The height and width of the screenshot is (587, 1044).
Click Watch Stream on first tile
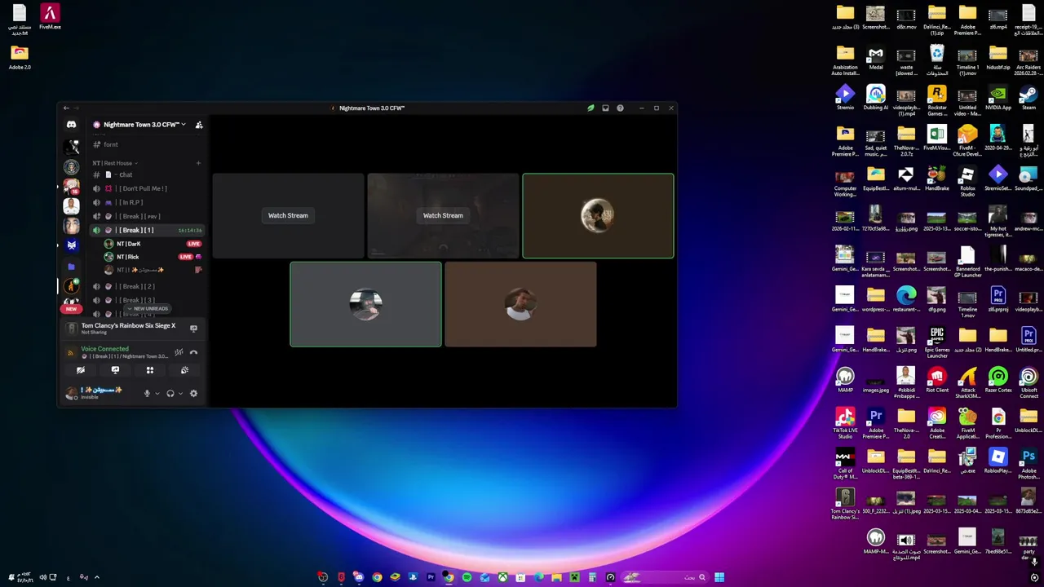(x=288, y=215)
